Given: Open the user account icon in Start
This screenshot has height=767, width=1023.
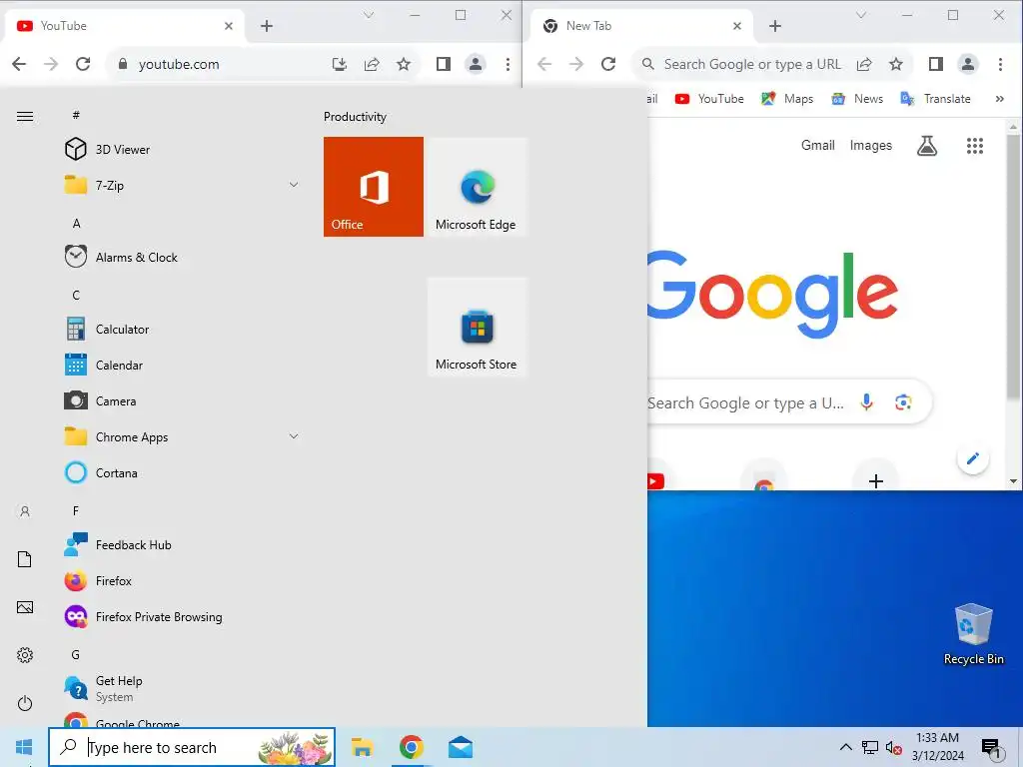Looking at the screenshot, I should click(25, 511).
